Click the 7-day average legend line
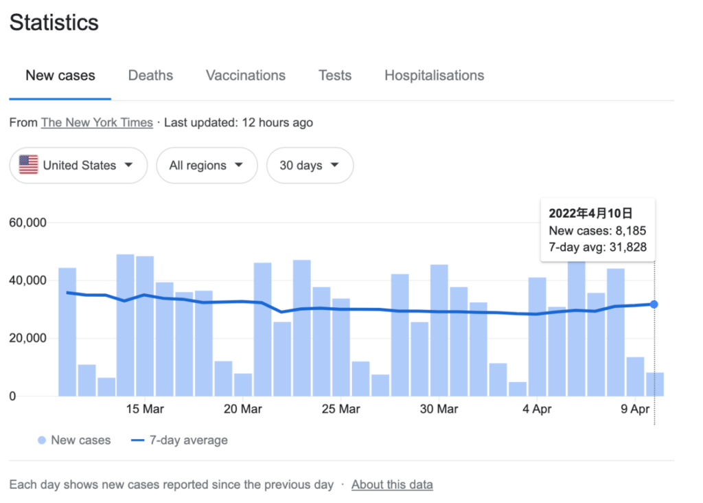 pyautogui.click(x=139, y=440)
